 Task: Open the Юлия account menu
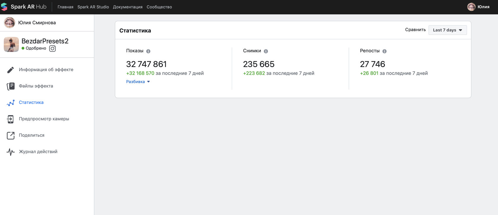pos(478,7)
